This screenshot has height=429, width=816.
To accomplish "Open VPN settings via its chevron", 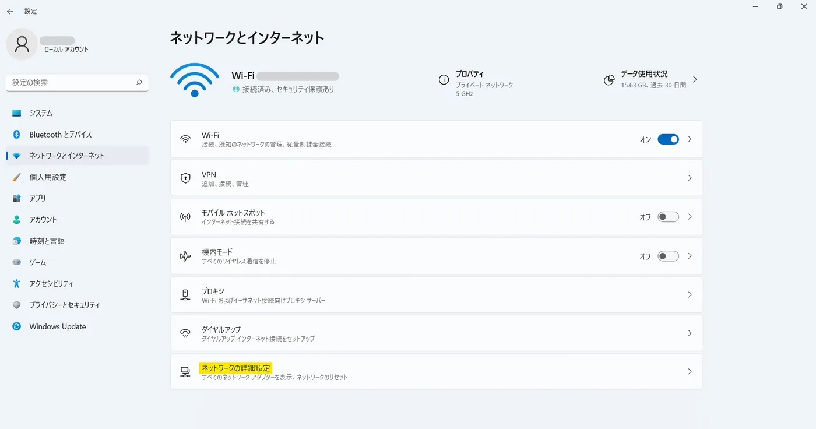I will click(x=690, y=178).
